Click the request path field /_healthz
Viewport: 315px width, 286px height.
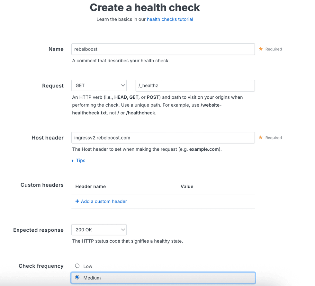[195, 85]
